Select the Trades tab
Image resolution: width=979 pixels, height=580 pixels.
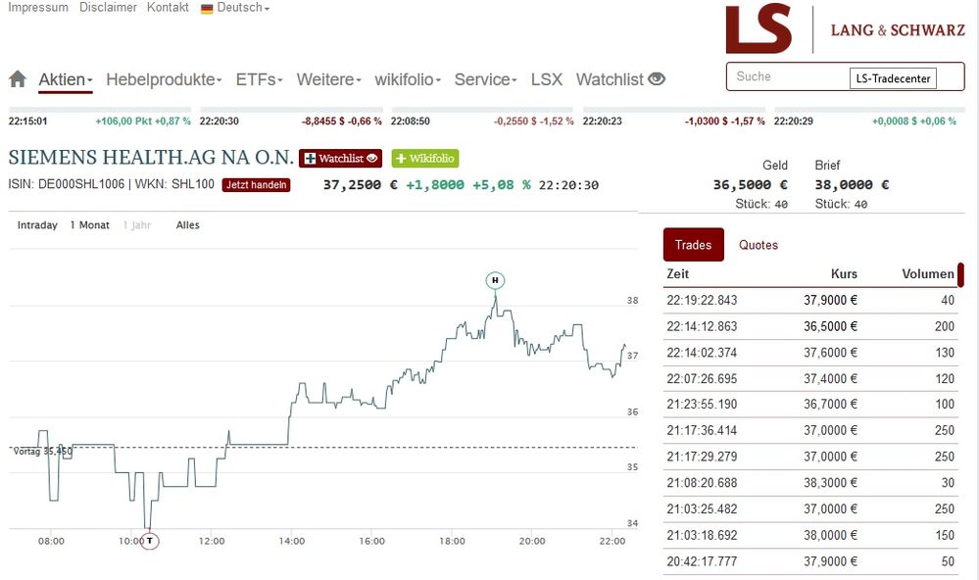pyautogui.click(x=693, y=245)
